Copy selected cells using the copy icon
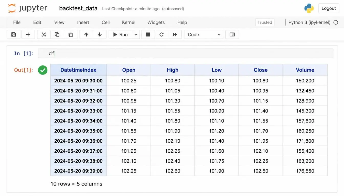The image size is (344, 196). (x=57, y=34)
